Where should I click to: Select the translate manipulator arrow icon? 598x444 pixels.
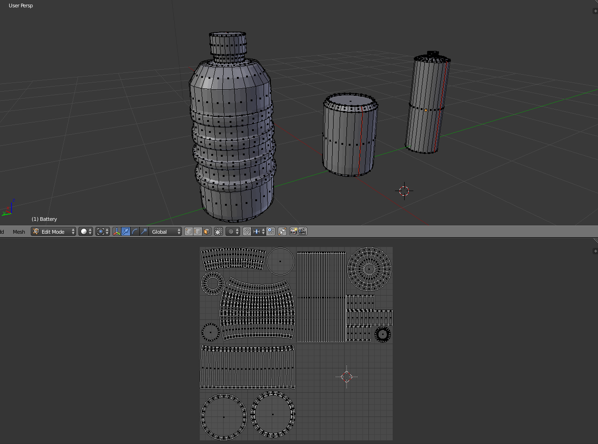(x=126, y=232)
